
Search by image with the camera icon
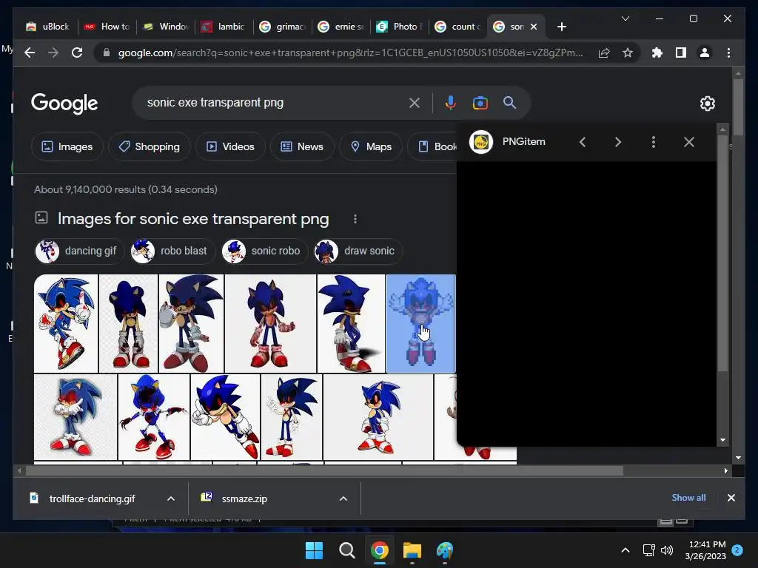pyautogui.click(x=480, y=103)
